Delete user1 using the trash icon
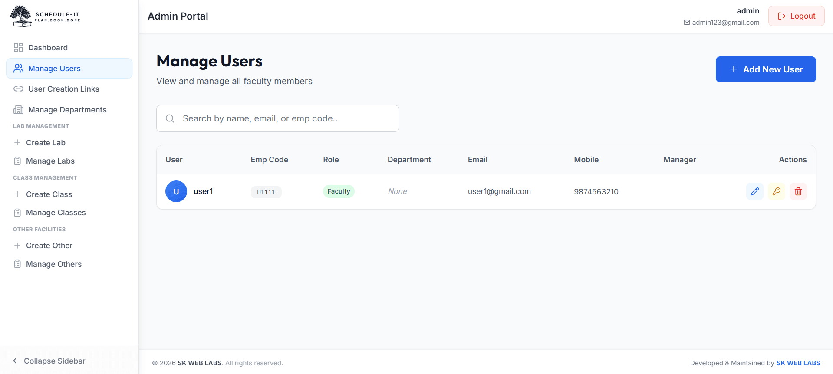 click(798, 191)
